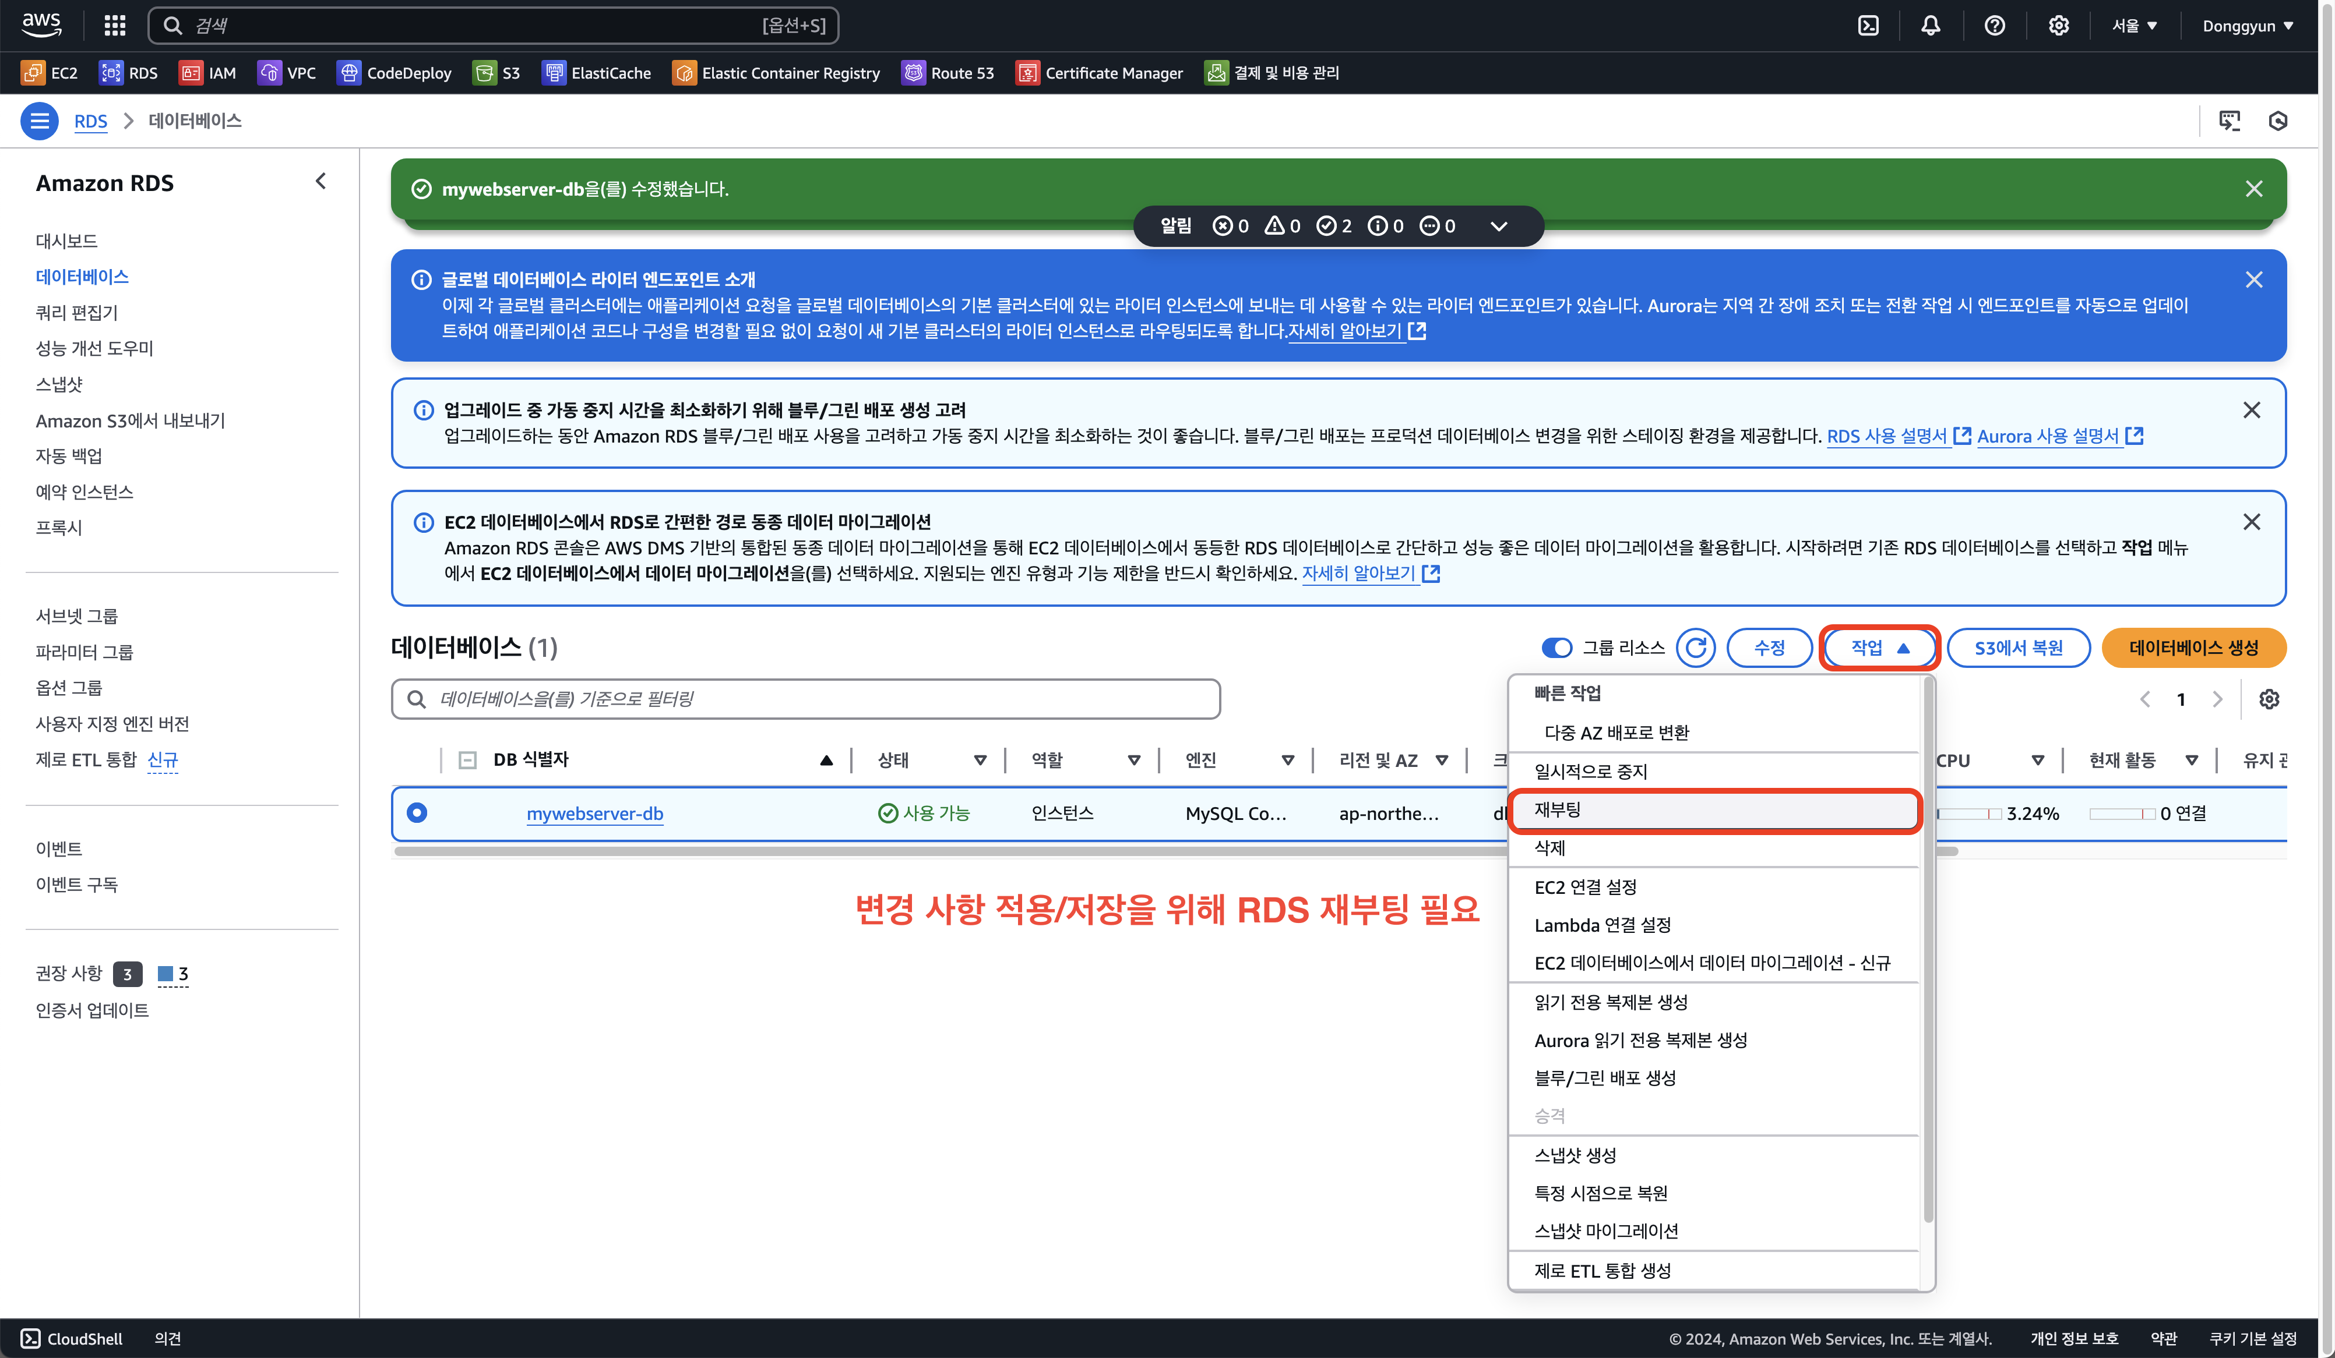2335x1358 pixels.
Task: Select 스냅샷 생성 menu item
Action: pos(1714,1155)
